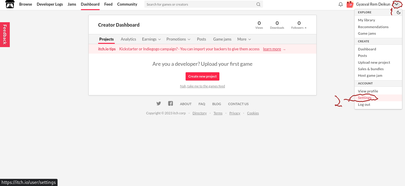Click the Creator Dashboard heading
Viewport: 405px width, 186px height.
click(x=119, y=25)
